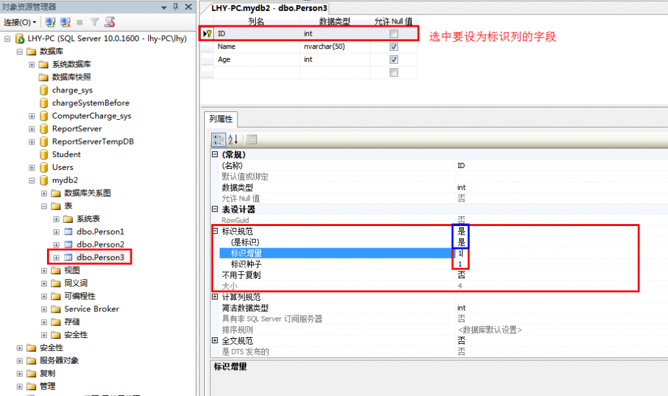Collapse the 标识规范 property group

tap(216, 231)
